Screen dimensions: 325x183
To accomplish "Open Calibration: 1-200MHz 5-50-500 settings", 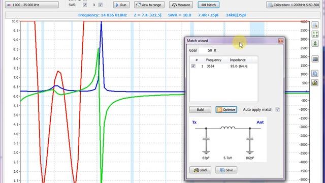I will click(294, 5).
